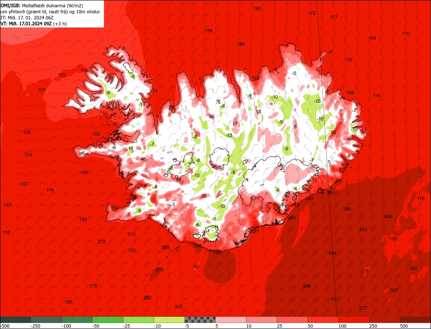Click the map value 130
431x329 pixels.
348,60
